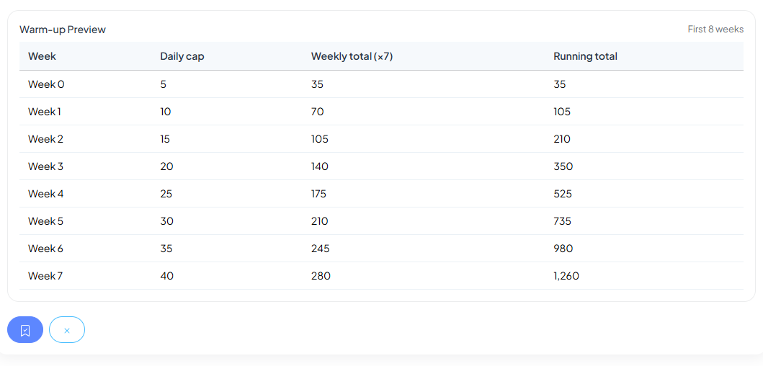The height and width of the screenshot is (366, 763).
Task: Click the First 8 weeks label
Action: tap(715, 30)
